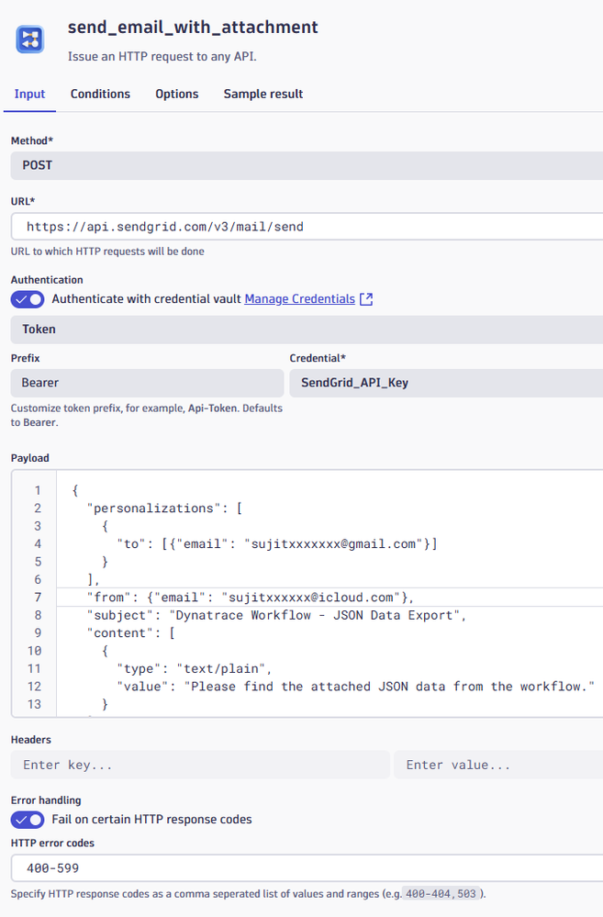Open the SendGrid_API_Key credential dropdown

coord(446,383)
